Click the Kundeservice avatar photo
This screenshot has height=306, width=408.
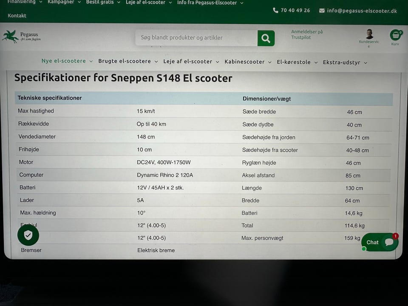[369, 34]
